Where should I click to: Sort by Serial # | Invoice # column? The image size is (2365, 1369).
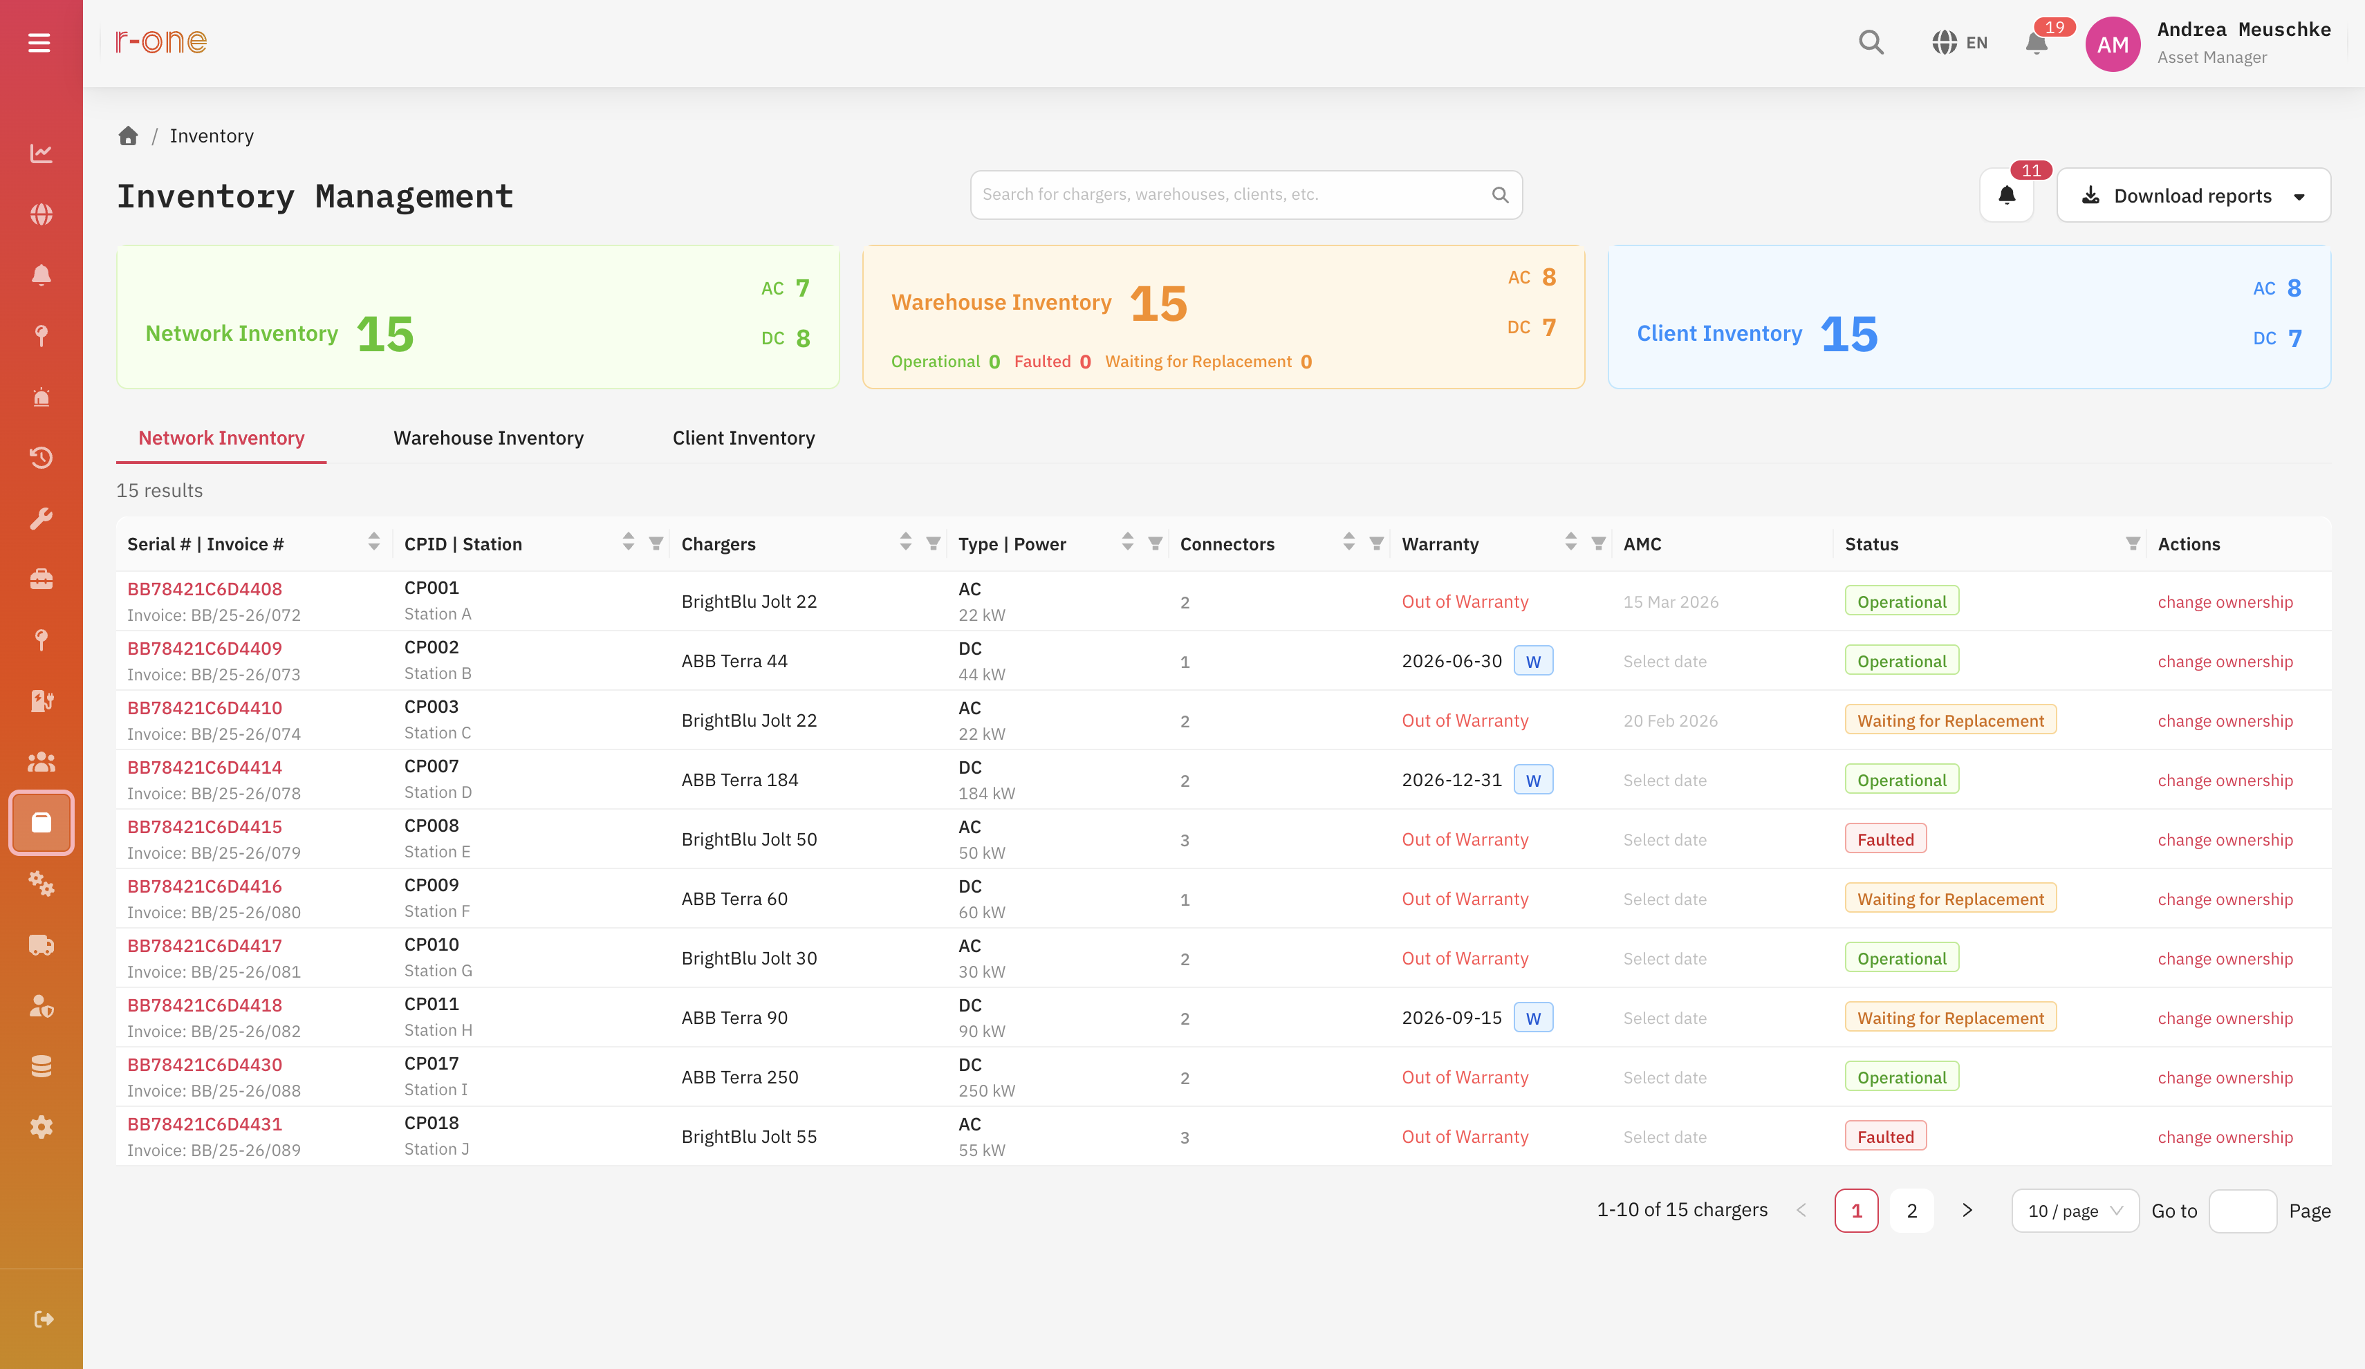[x=373, y=541]
